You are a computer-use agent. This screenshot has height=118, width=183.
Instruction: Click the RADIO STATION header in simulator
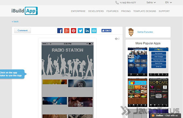(67, 50)
